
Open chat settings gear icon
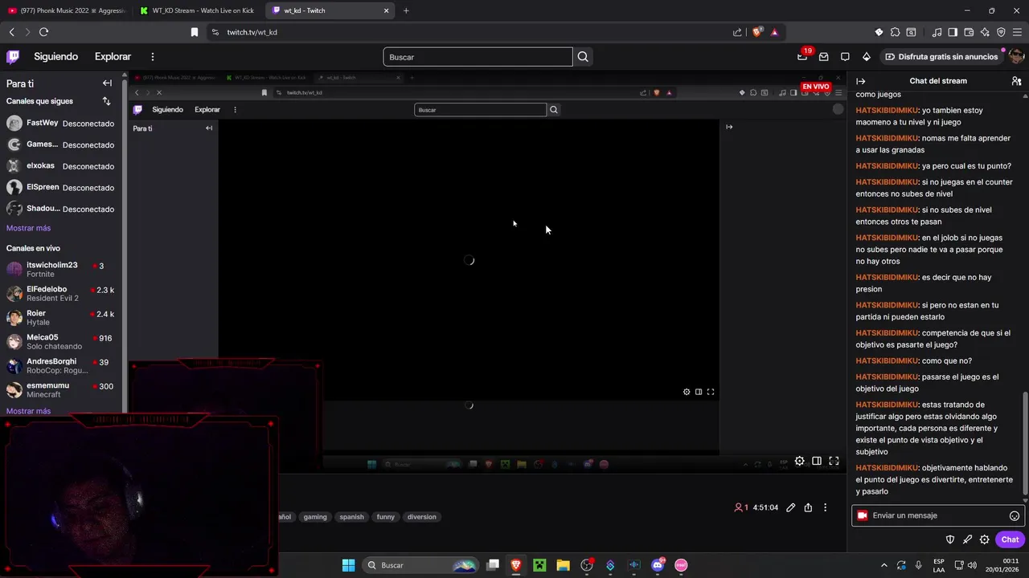tap(985, 539)
